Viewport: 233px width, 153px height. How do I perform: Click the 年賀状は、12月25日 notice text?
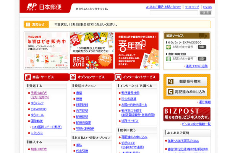pos(86,24)
